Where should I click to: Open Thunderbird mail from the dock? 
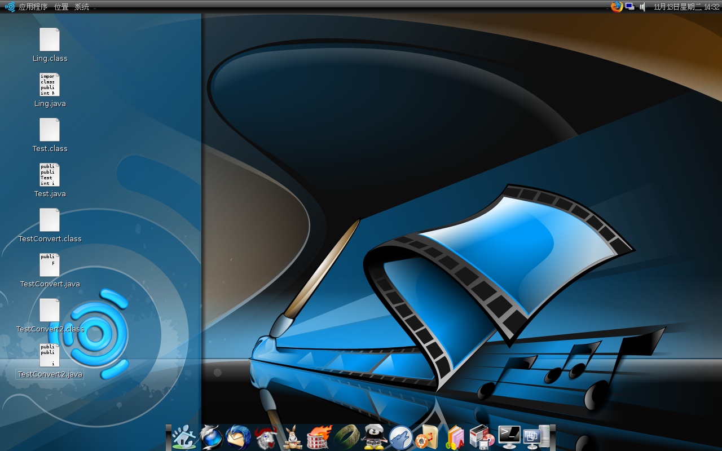[x=238, y=437]
